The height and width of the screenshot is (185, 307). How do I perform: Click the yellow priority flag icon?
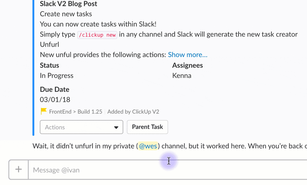click(x=44, y=111)
